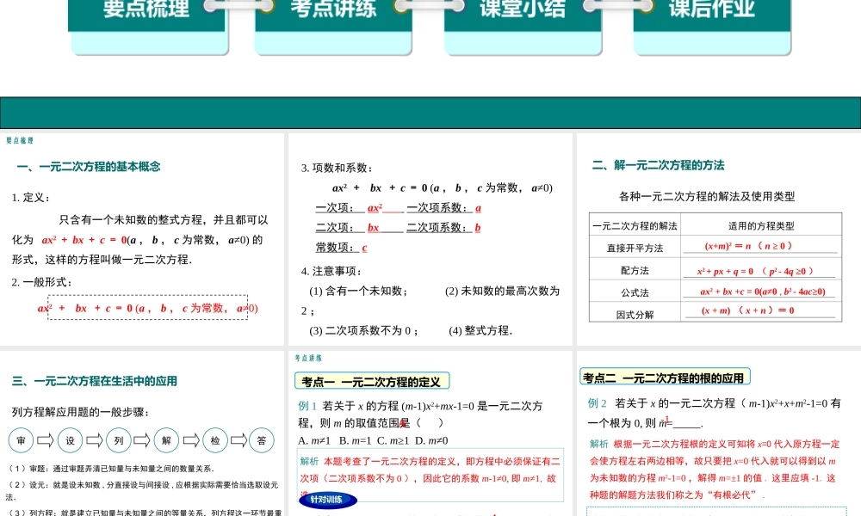This screenshot has width=861, height=516.
Task: Click the arrow between 解 and 检
Action: click(191, 439)
